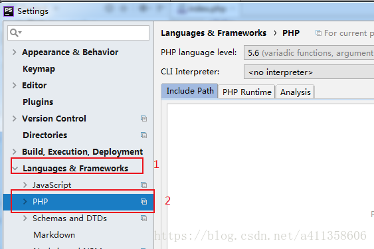374x249 pixels.
Task: Select the Include Path tab
Action: click(x=189, y=91)
